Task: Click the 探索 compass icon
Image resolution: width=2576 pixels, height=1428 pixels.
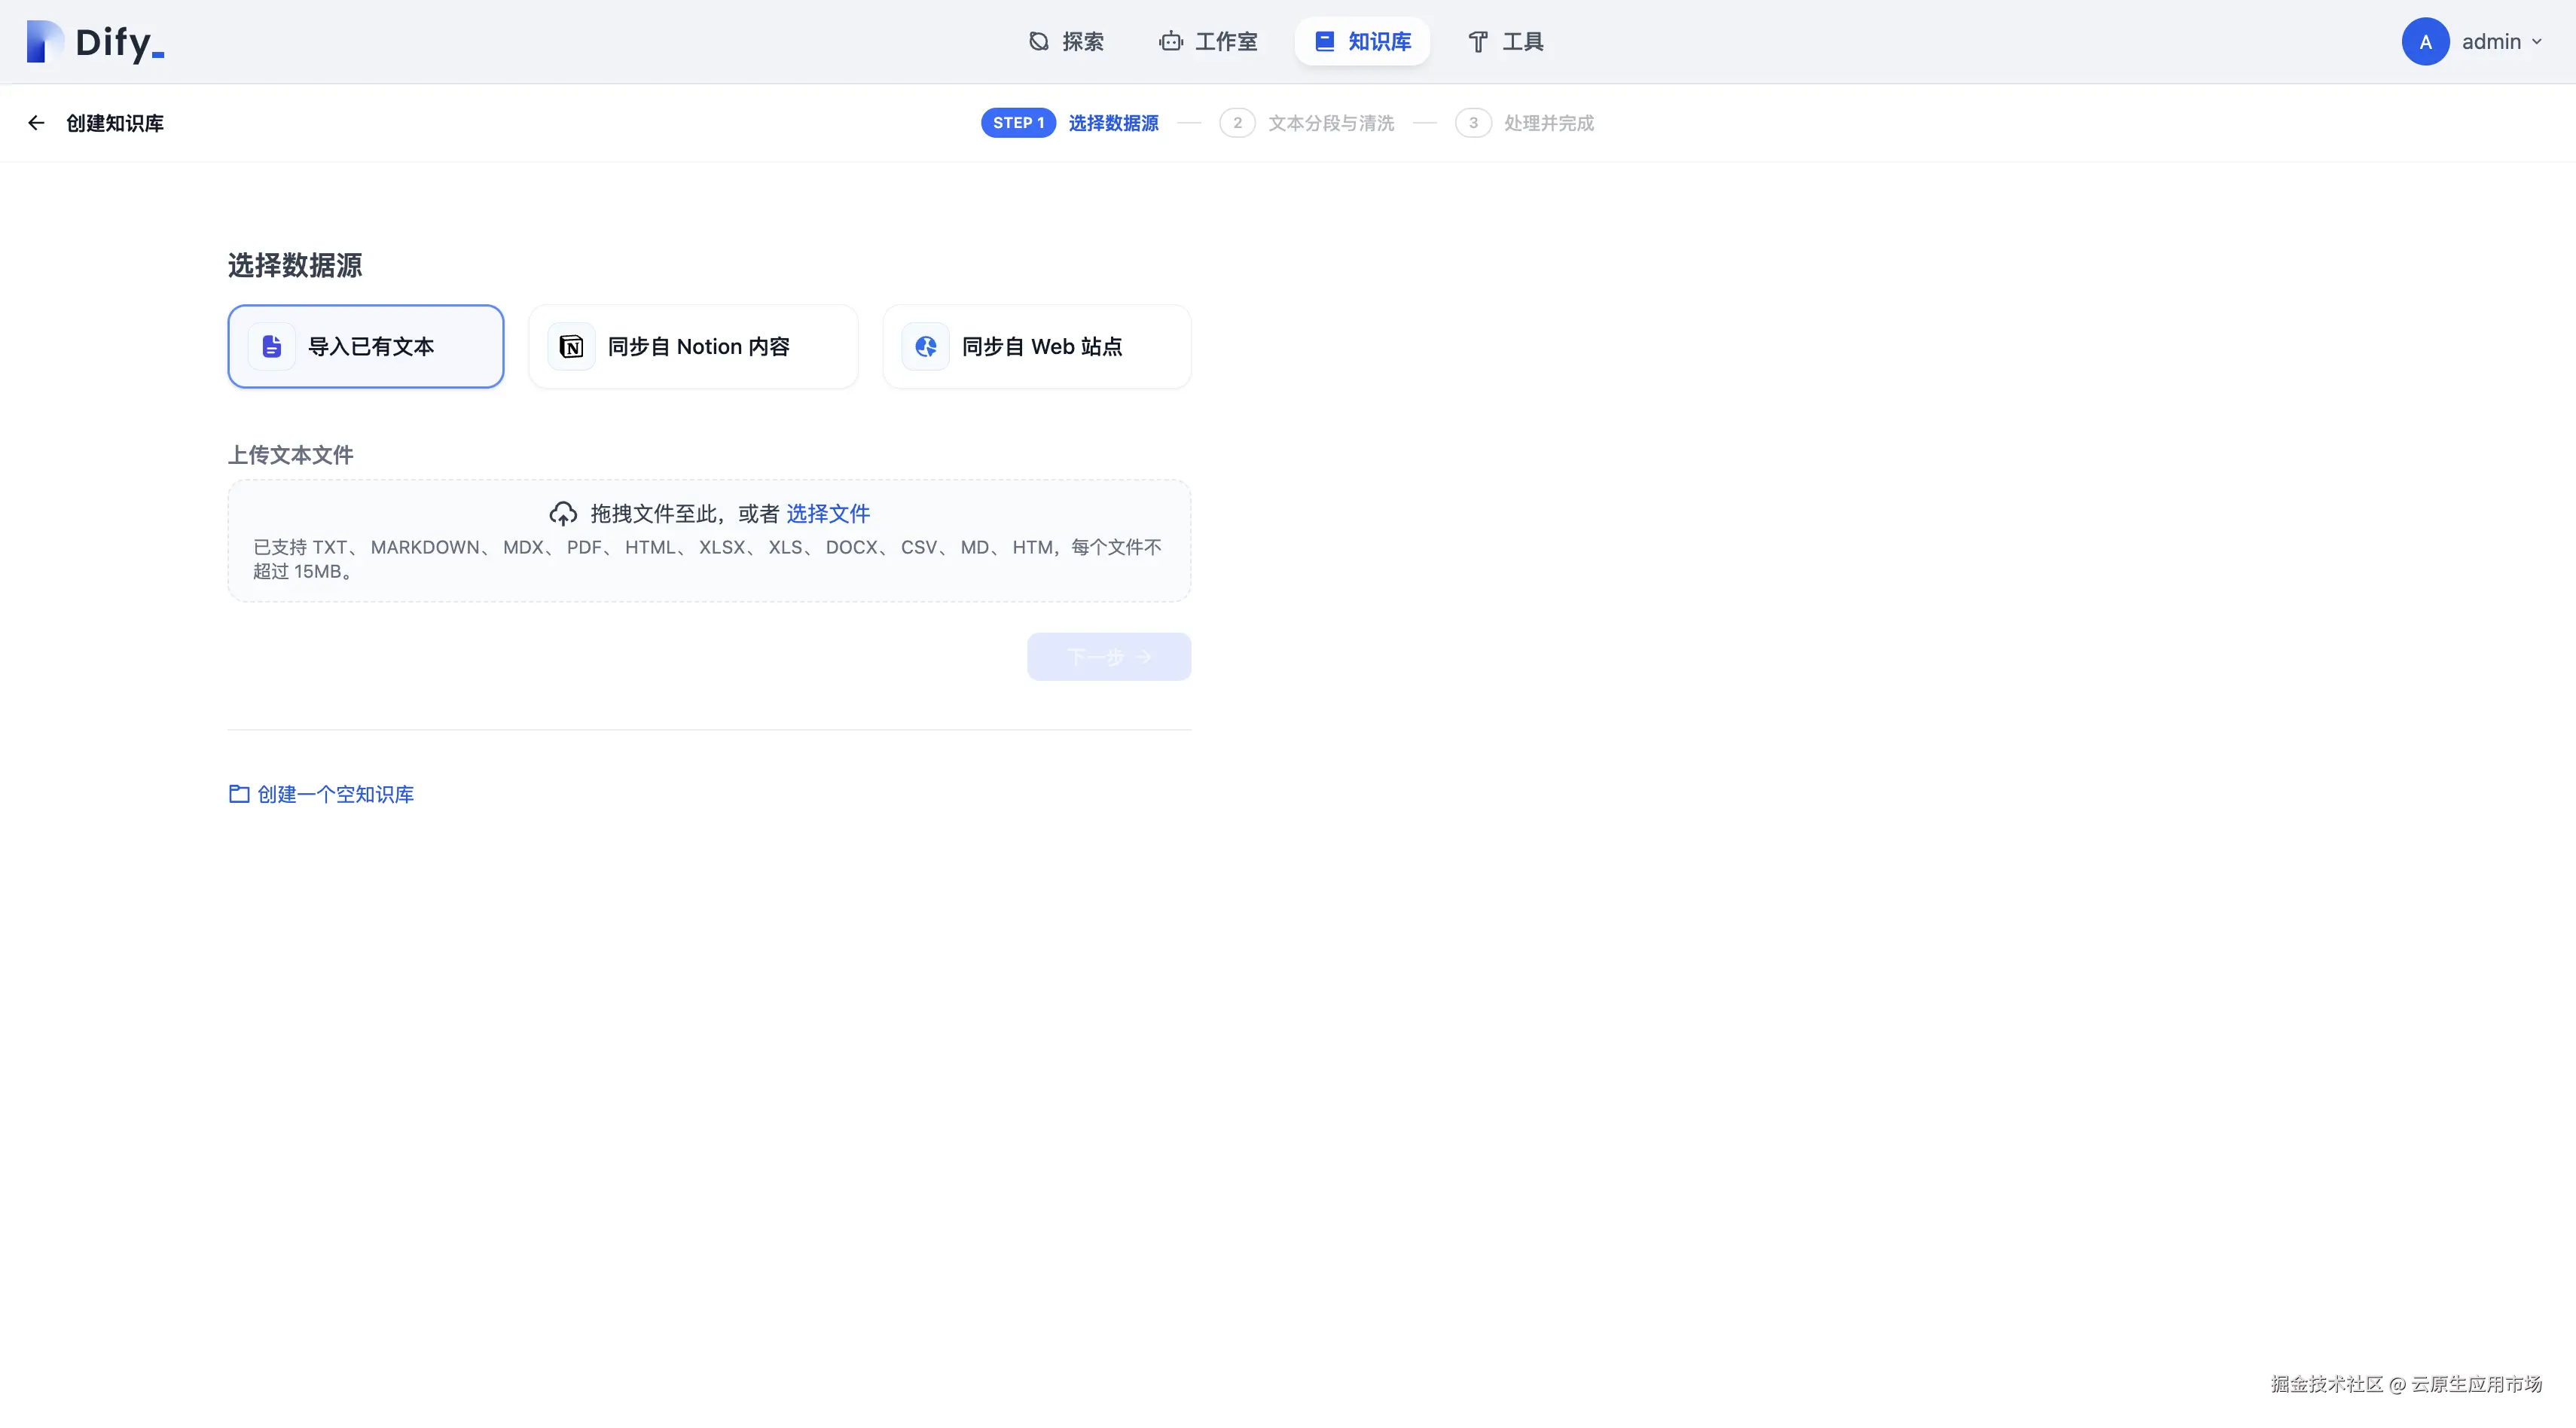Action: (1039, 42)
